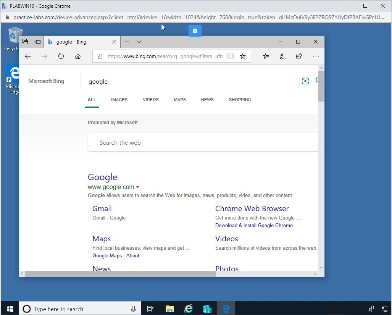Open the Maps result sublink
Viewport: 392px width, 315px height.
pyautogui.click(x=102, y=239)
